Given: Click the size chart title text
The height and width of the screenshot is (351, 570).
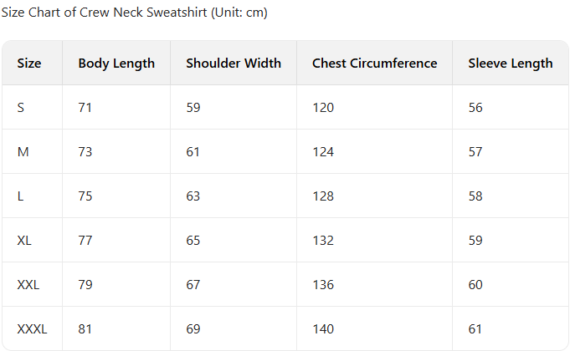Looking at the screenshot, I should tap(135, 13).
